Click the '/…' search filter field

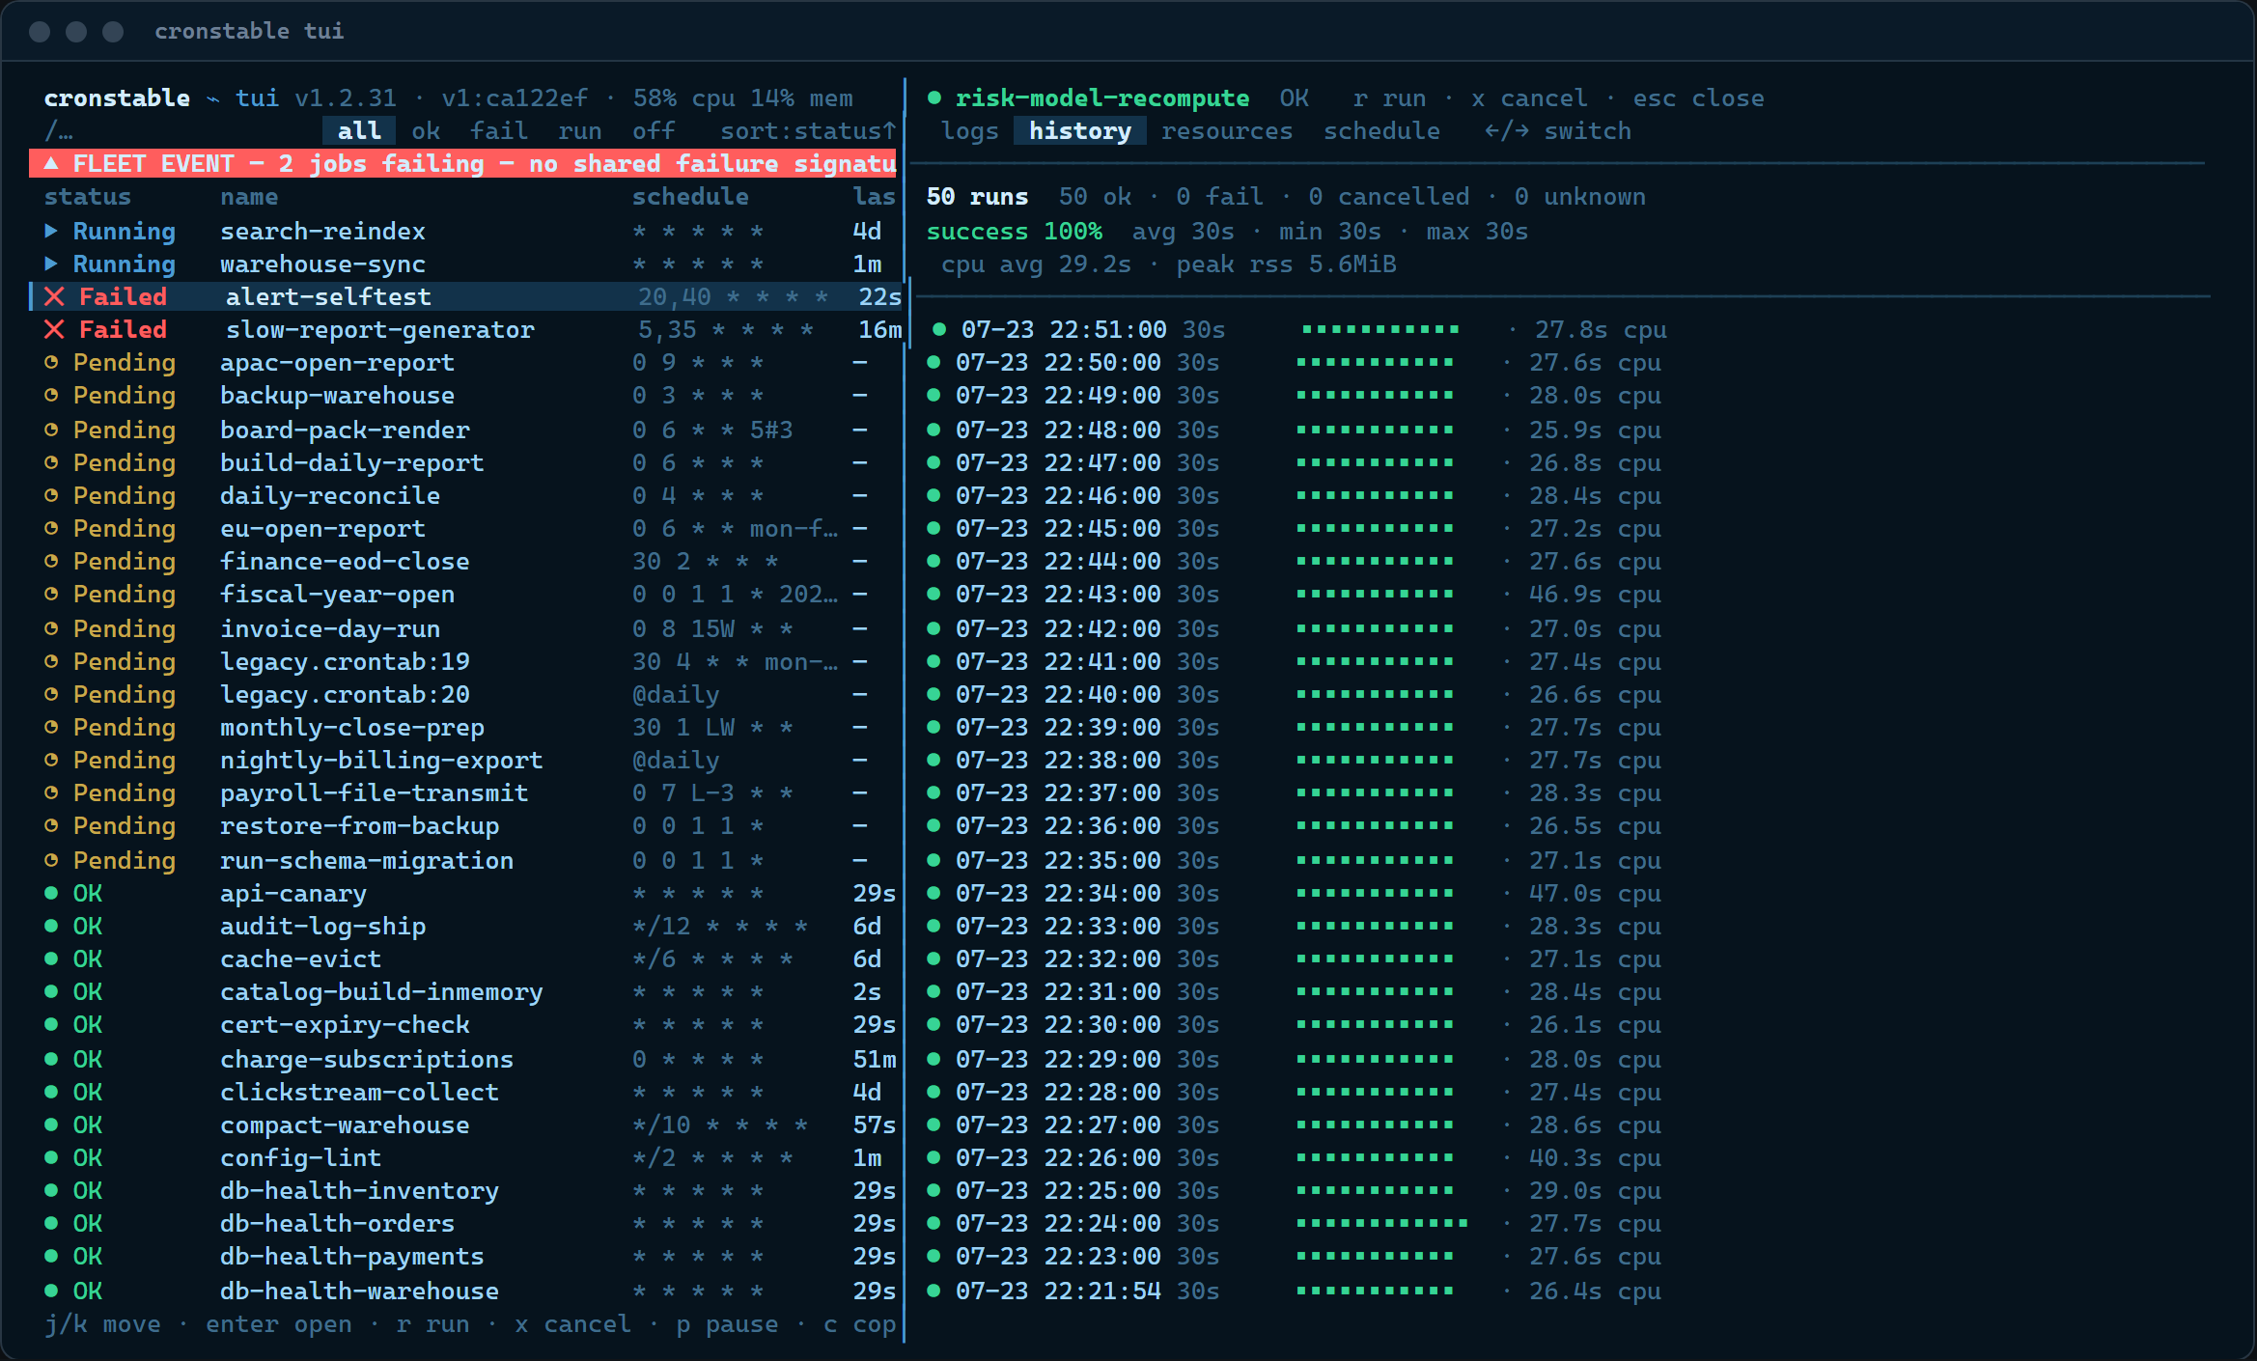click(59, 130)
